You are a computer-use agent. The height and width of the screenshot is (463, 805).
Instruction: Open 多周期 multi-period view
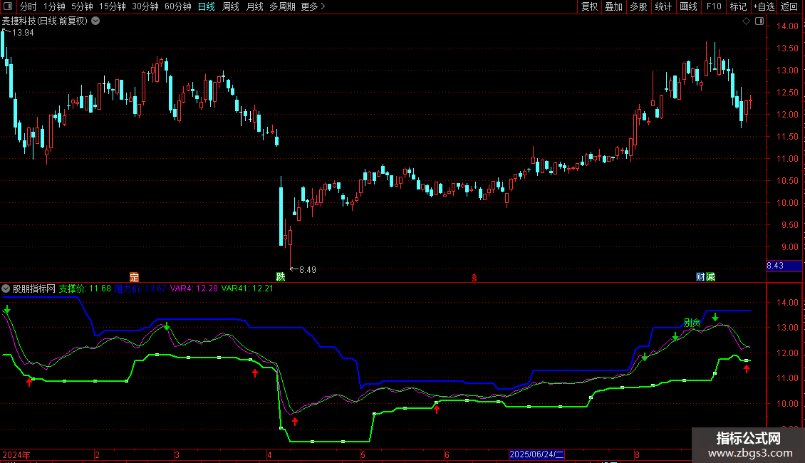pyautogui.click(x=282, y=6)
